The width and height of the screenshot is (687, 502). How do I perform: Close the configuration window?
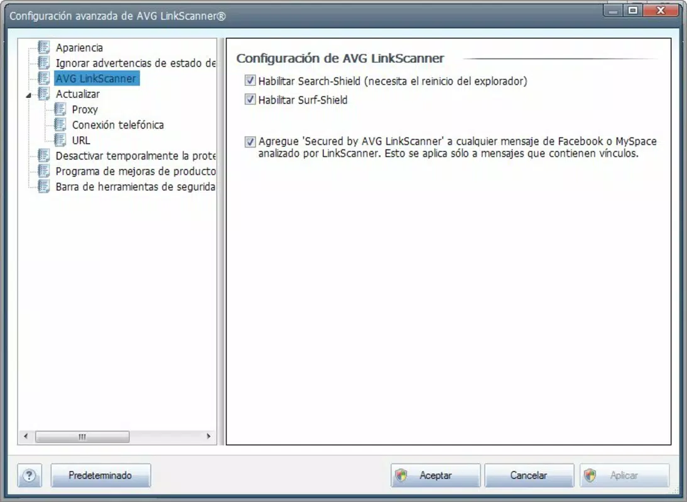pyautogui.click(x=661, y=11)
